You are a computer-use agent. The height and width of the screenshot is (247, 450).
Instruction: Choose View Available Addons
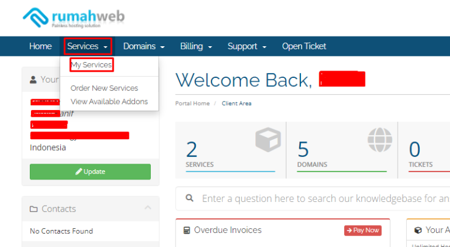[x=109, y=102]
